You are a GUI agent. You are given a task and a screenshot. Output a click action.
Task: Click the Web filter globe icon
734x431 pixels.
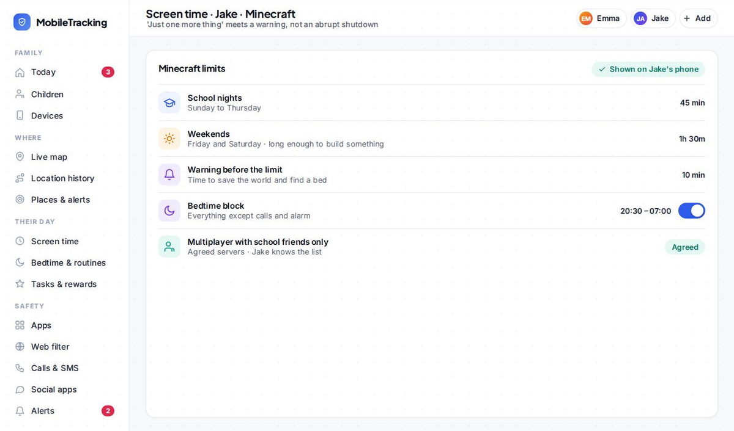20,347
